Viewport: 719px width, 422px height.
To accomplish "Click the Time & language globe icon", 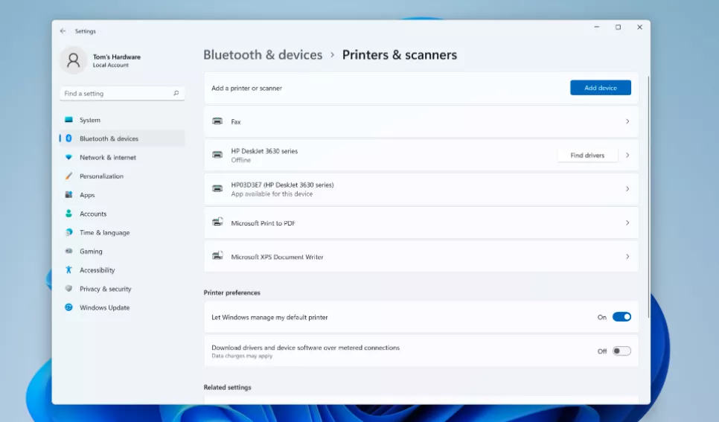I will coord(68,232).
